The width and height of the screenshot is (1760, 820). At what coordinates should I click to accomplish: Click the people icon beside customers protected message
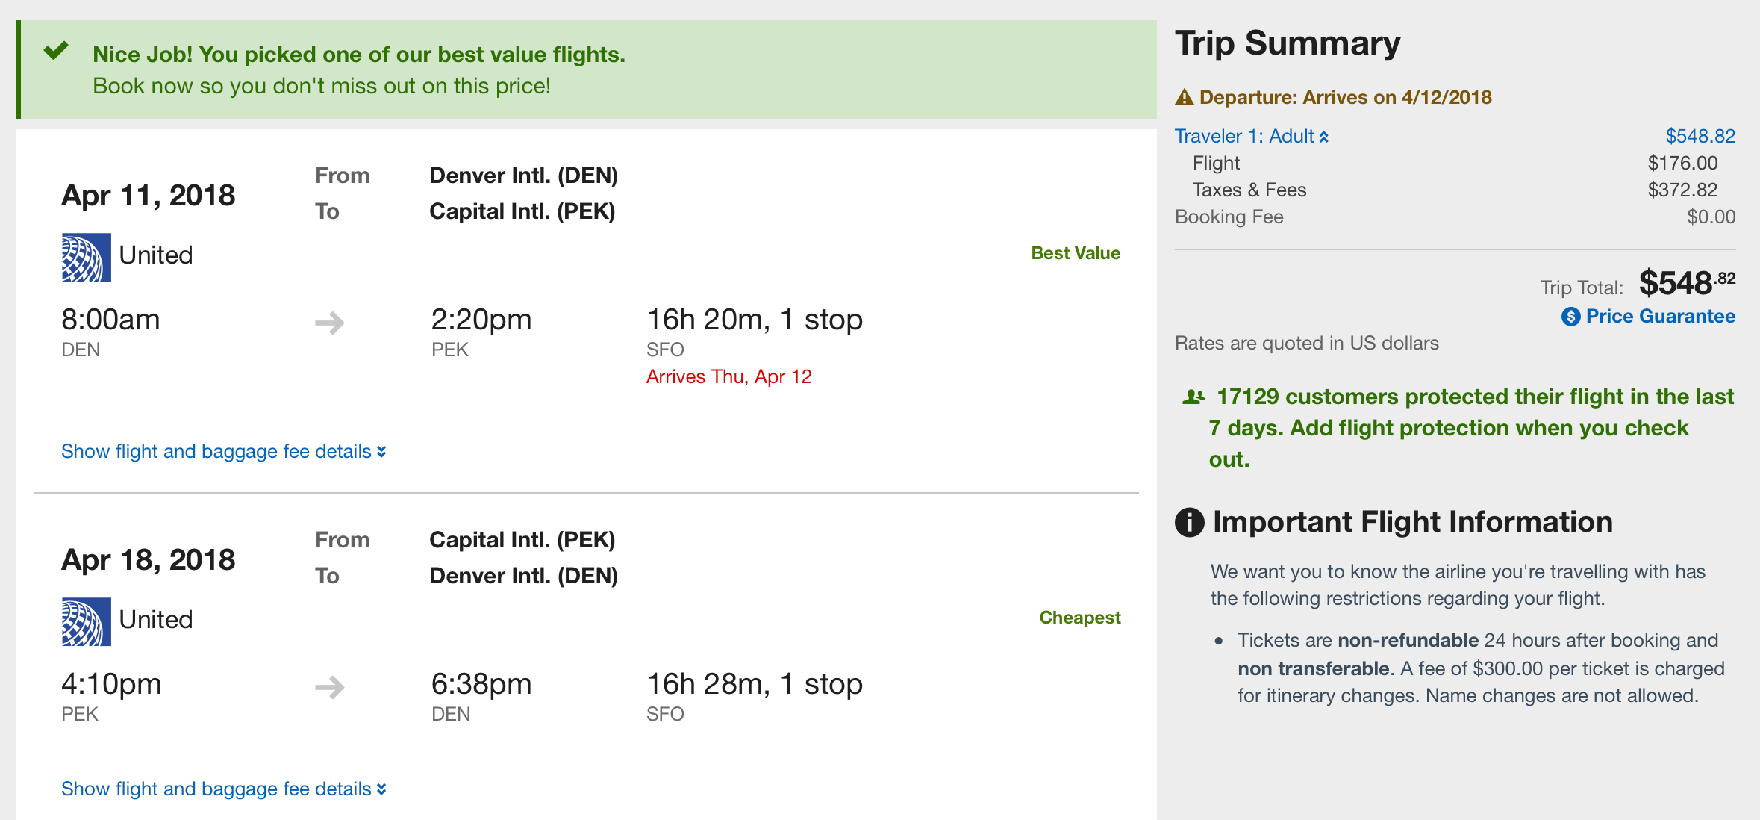coord(1193,397)
